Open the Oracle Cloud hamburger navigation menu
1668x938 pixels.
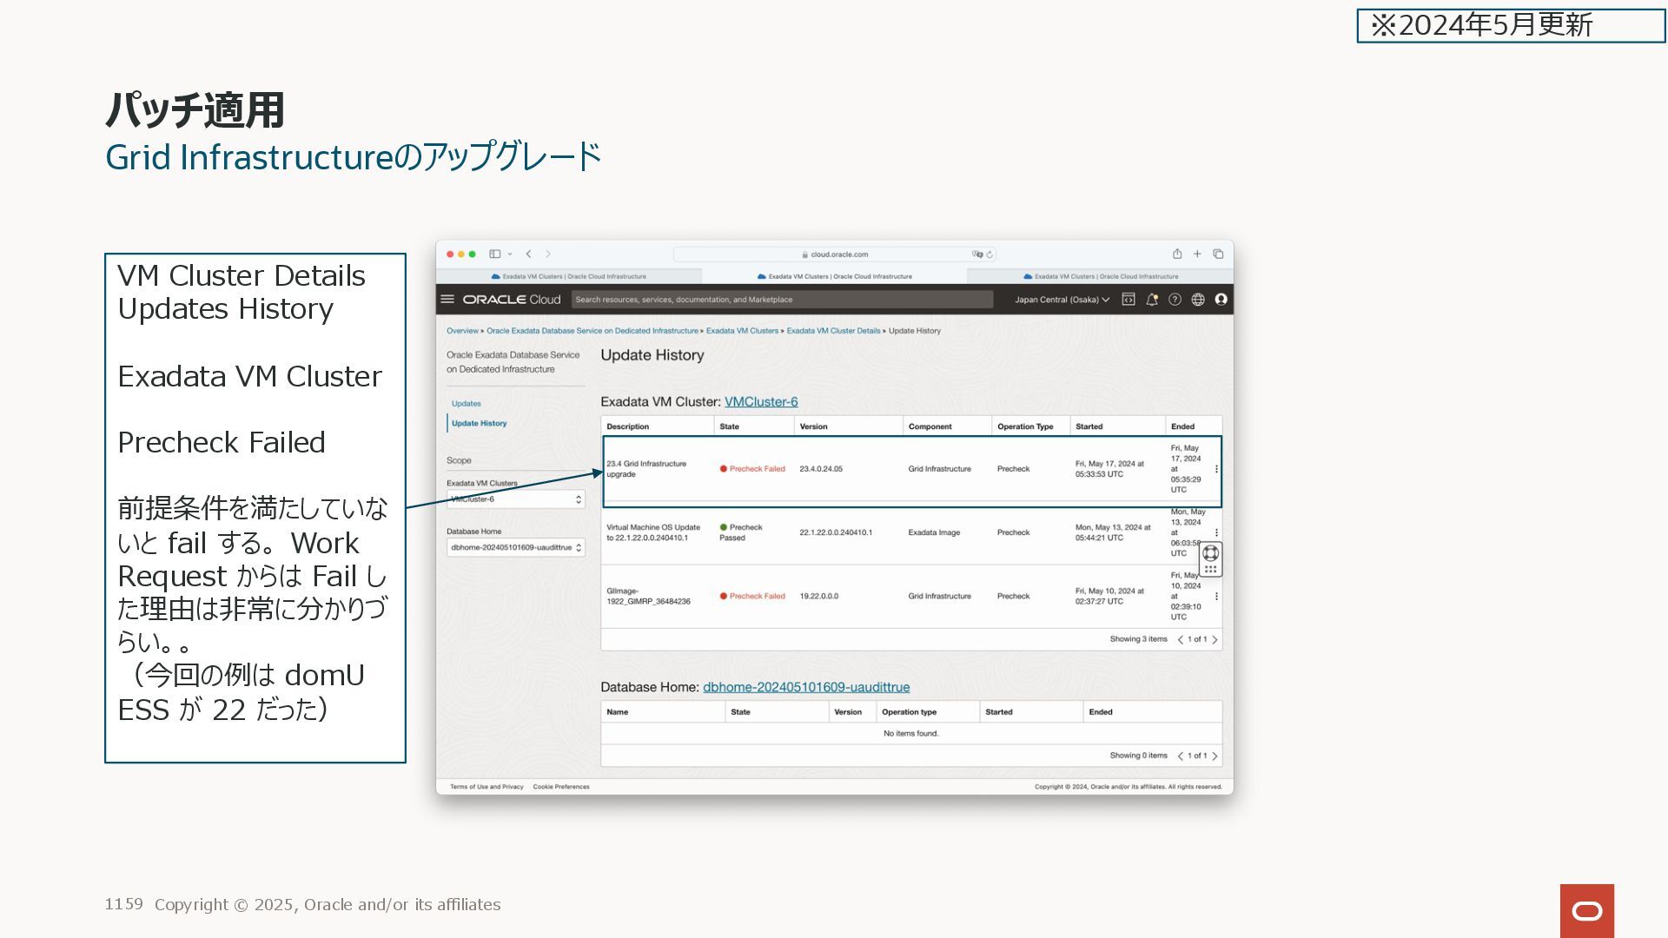[x=447, y=299]
